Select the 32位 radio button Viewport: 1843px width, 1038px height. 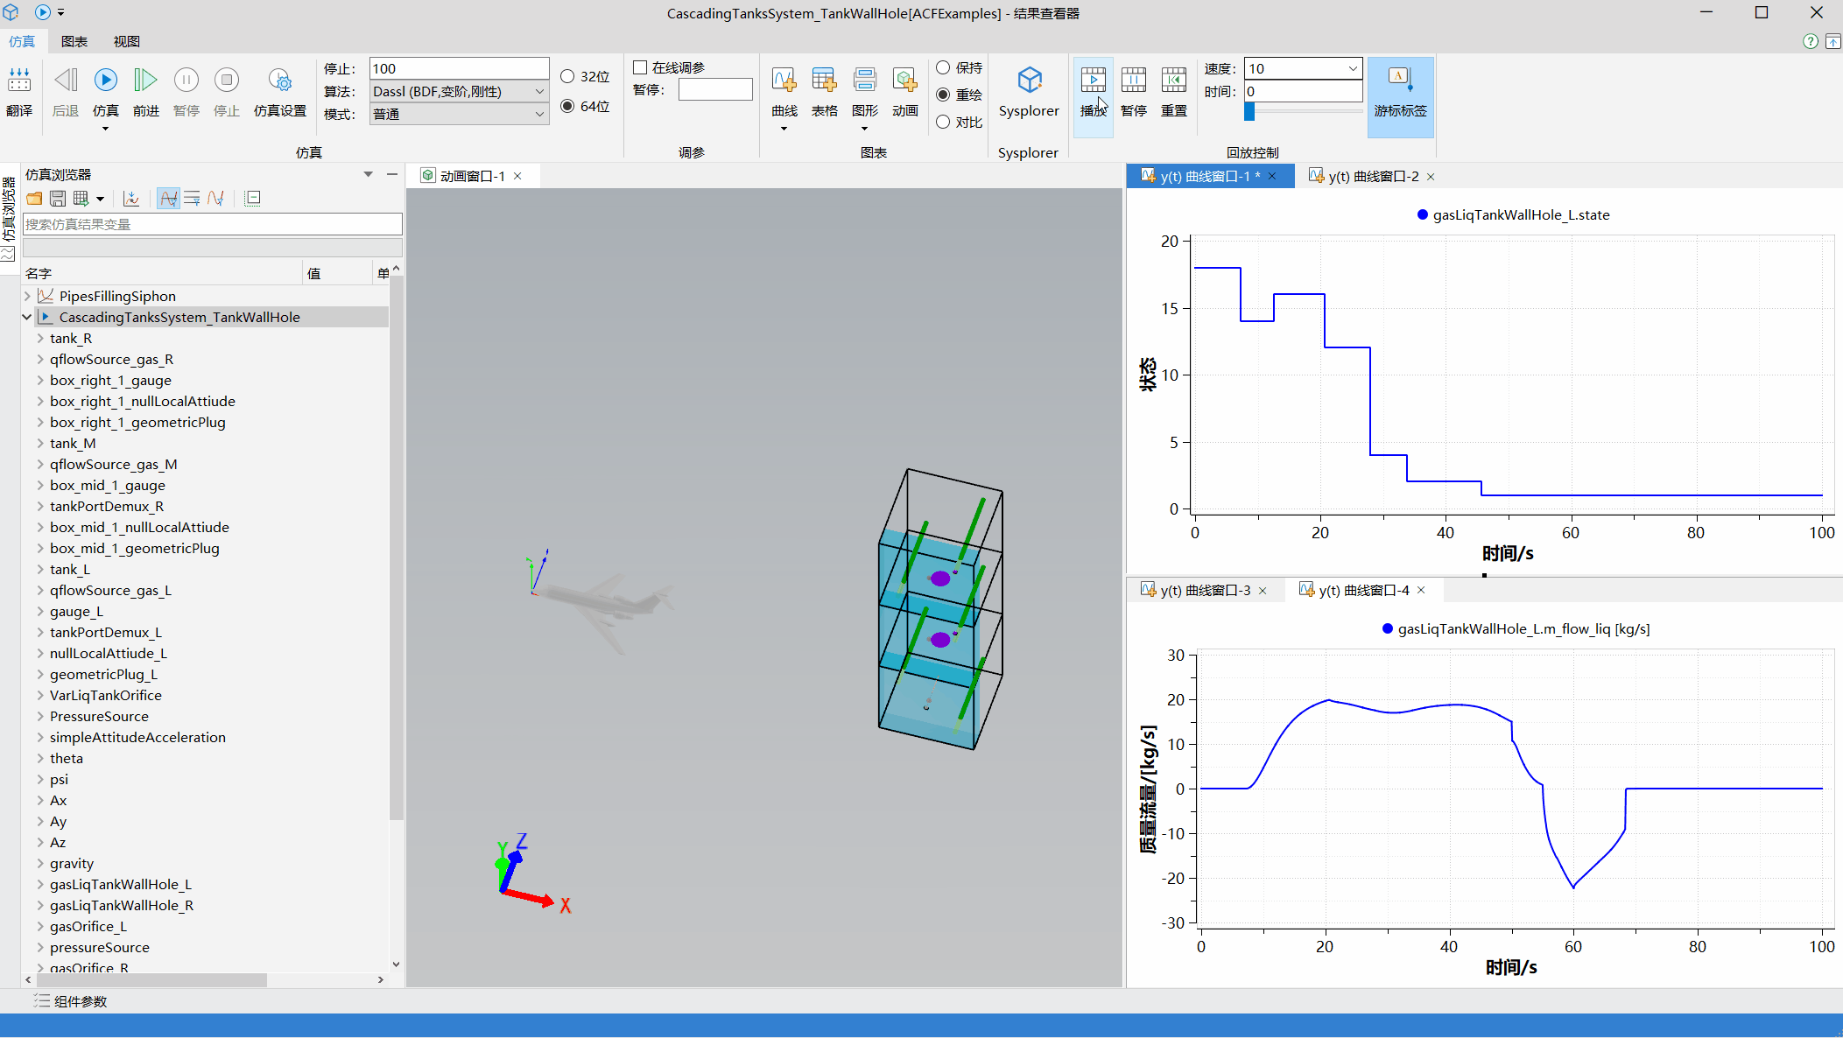568,77
